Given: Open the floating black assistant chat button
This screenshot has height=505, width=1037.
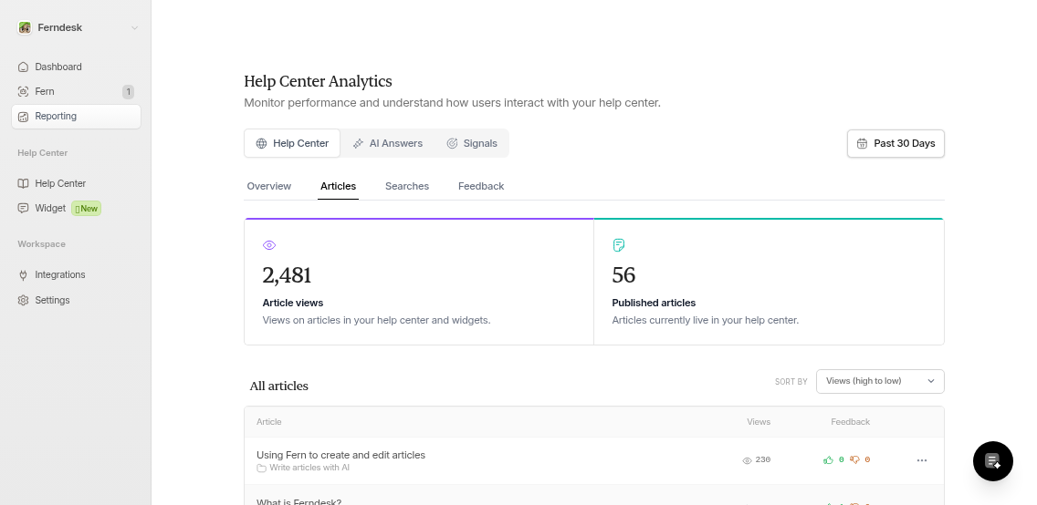Looking at the screenshot, I should 992,461.
